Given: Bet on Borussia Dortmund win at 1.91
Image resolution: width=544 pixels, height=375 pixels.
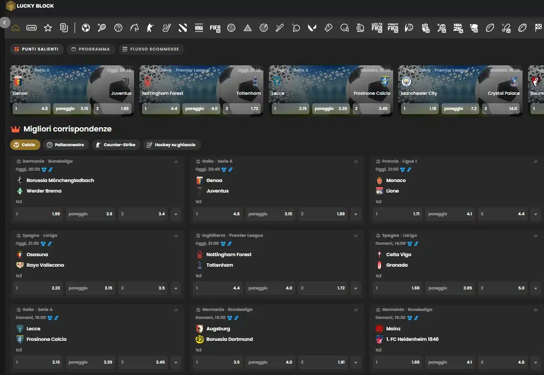Looking at the screenshot, I should 323,362.
